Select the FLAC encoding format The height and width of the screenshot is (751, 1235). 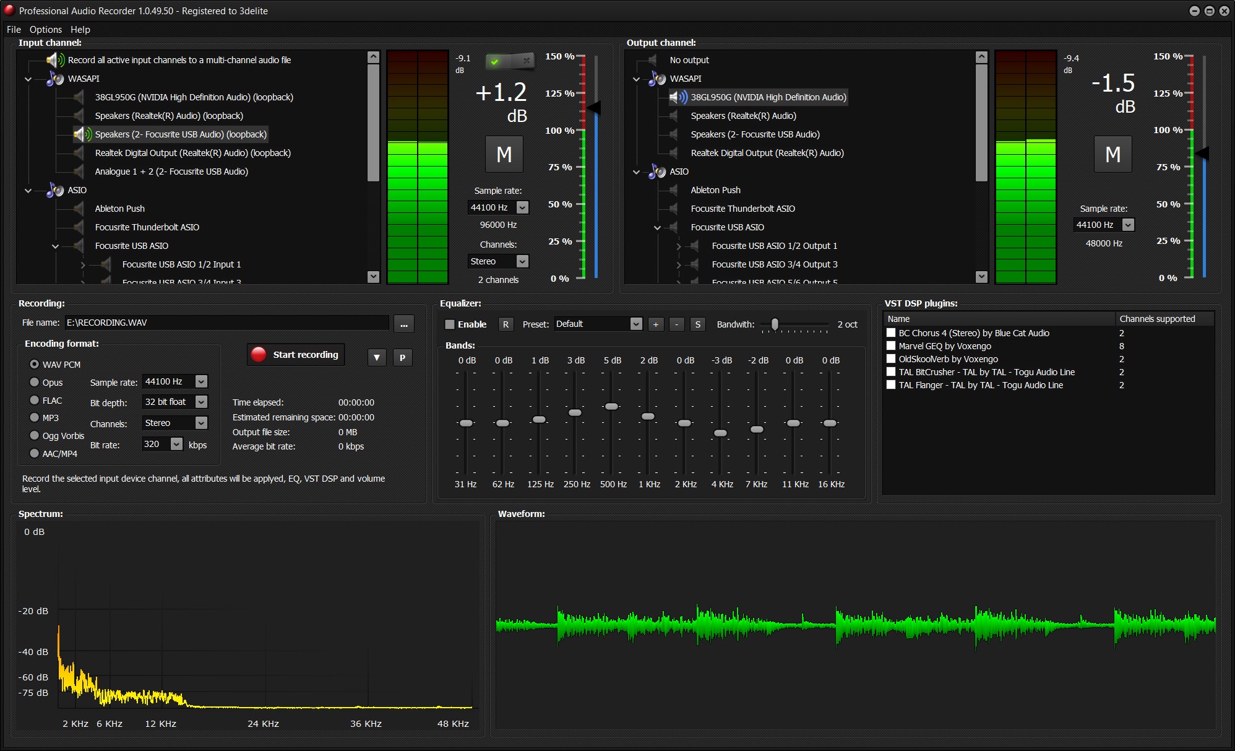point(35,401)
